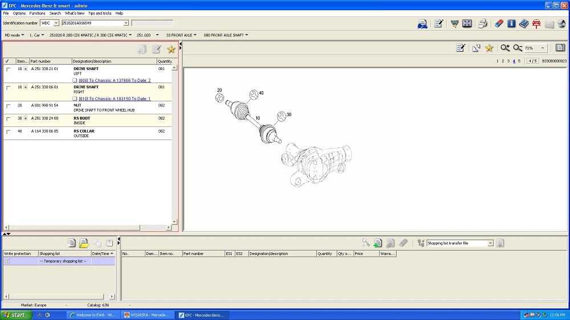Open the 71% zoom level dropdown
This screenshot has height=320, width=570.
pos(543,48)
